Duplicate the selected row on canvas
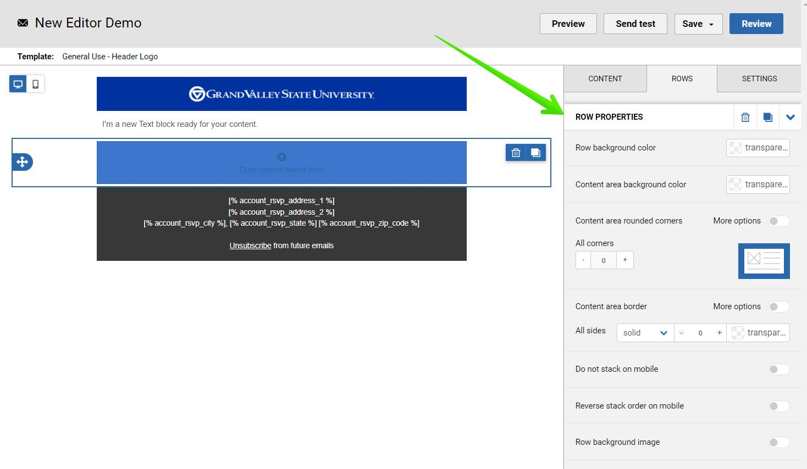The image size is (807, 469). (535, 153)
